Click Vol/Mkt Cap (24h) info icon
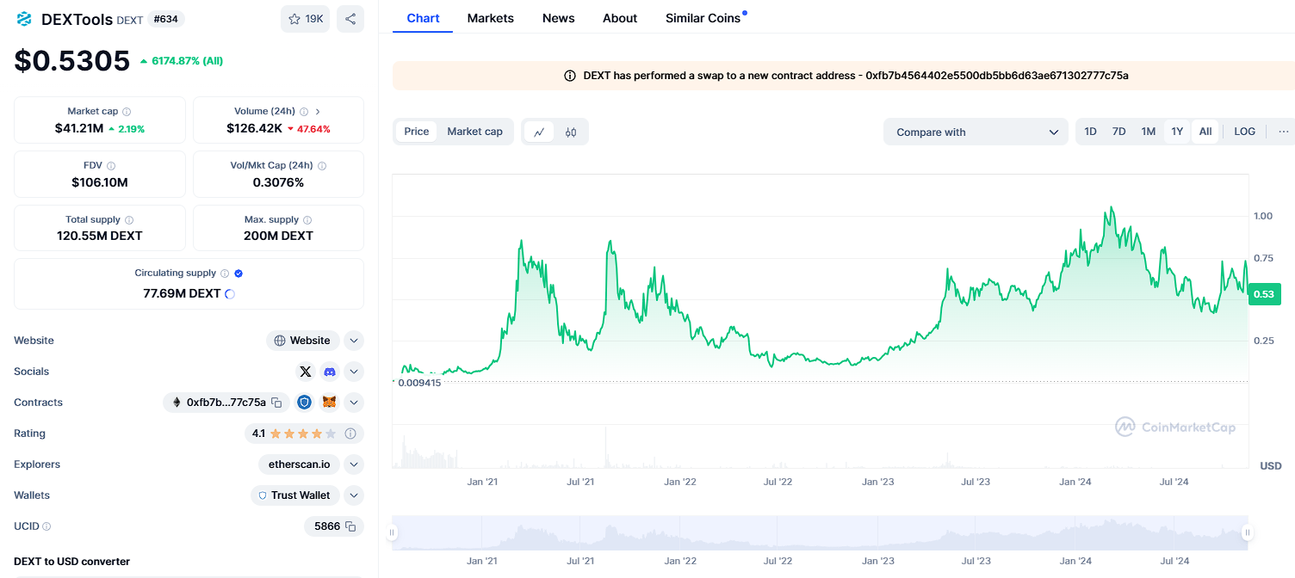 [x=322, y=166]
